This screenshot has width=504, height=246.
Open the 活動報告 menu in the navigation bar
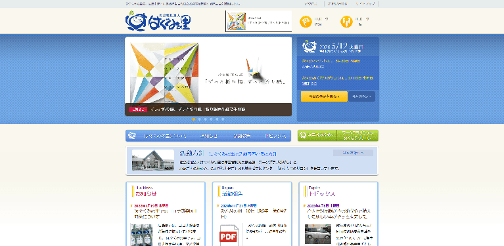click(x=242, y=136)
